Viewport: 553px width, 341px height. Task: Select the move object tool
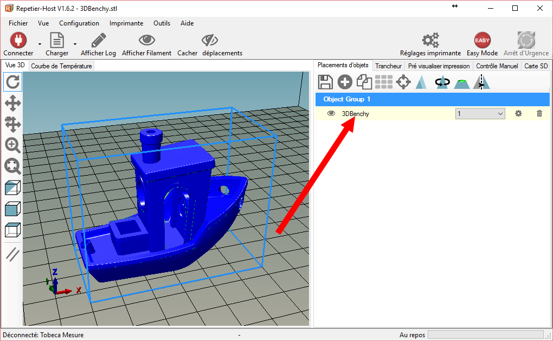(12, 124)
